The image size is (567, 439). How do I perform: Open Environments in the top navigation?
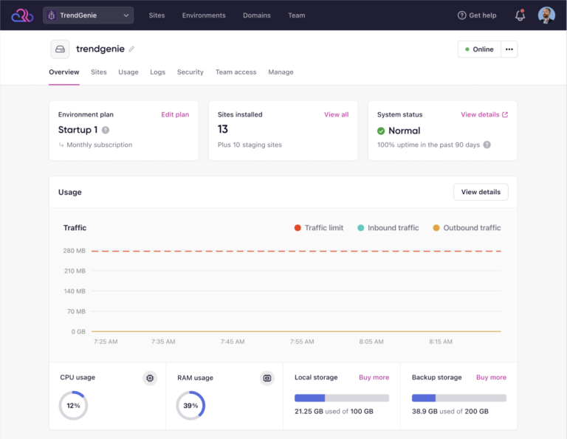coord(204,15)
